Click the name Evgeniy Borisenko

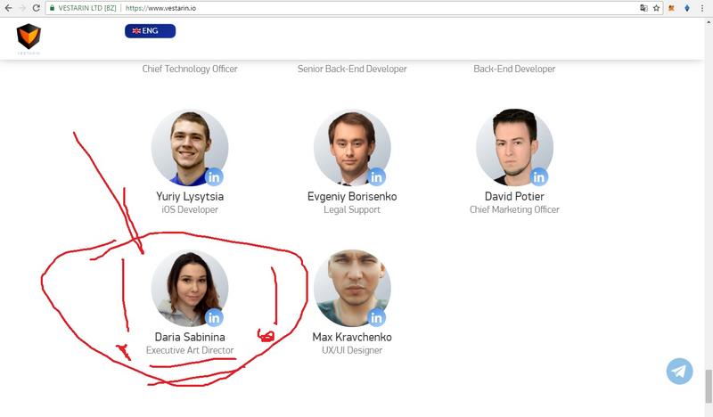coord(352,196)
